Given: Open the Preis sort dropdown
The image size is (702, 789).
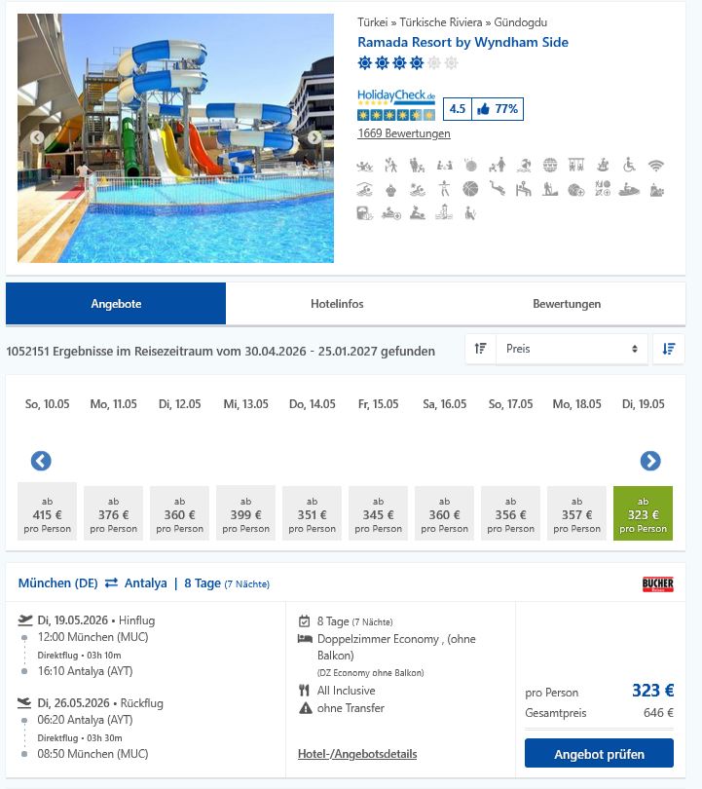Looking at the screenshot, I should tap(573, 348).
